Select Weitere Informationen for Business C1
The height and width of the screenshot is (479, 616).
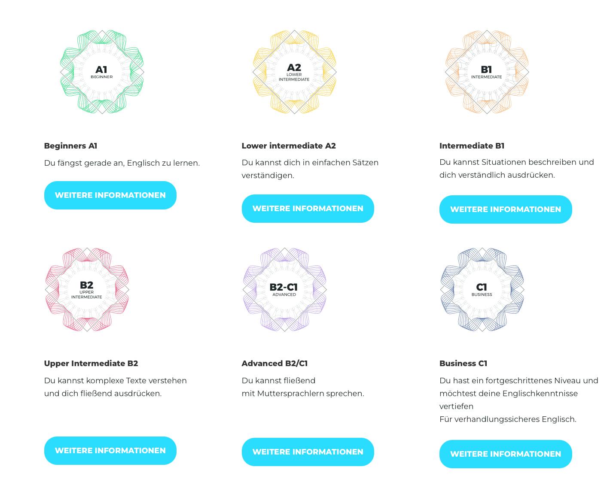(506, 454)
